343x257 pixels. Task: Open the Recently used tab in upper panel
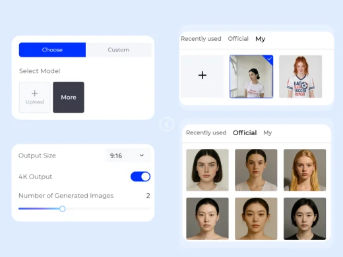(x=201, y=39)
